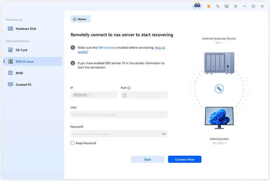The width and height of the screenshot is (270, 181).
Task: Click the NAS device illustration
Action: pyautogui.click(x=219, y=63)
